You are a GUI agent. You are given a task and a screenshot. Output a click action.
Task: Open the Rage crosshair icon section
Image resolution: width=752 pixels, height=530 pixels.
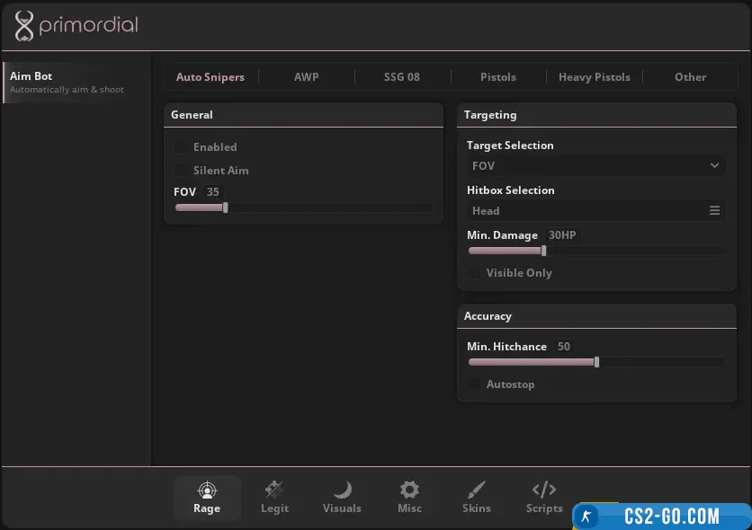(x=207, y=490)
